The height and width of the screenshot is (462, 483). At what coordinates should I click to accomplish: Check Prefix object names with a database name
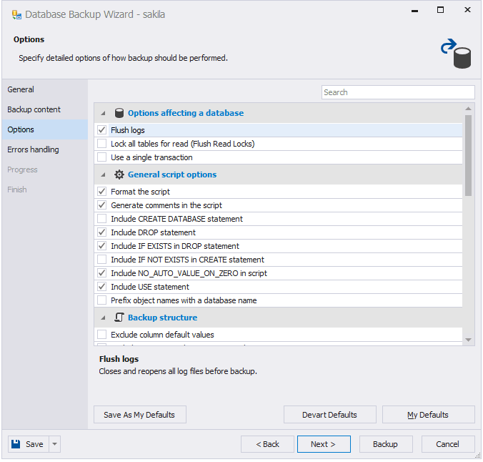102,300
